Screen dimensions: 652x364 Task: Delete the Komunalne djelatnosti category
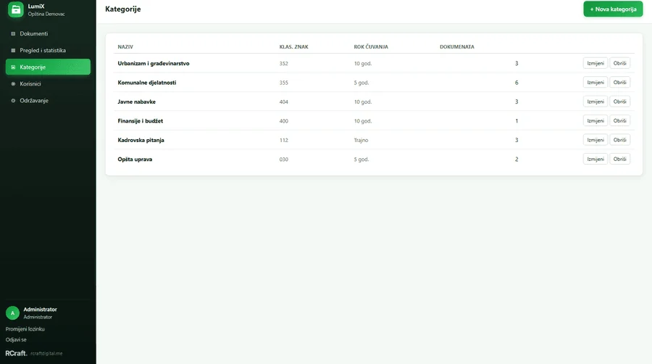619,83
